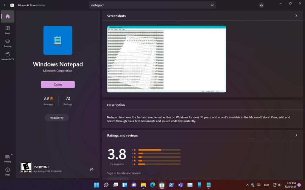The width and height of the screenshot is (305, 190).
Task: Click the back arrow in title bar
Action: 5,5
